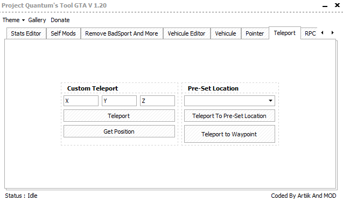Focus the X coordinate input field

81,101
